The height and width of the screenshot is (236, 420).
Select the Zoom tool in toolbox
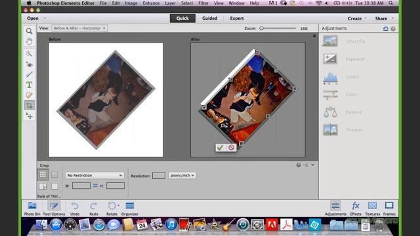[29, 31]
